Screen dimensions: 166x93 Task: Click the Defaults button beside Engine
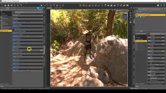40,10
